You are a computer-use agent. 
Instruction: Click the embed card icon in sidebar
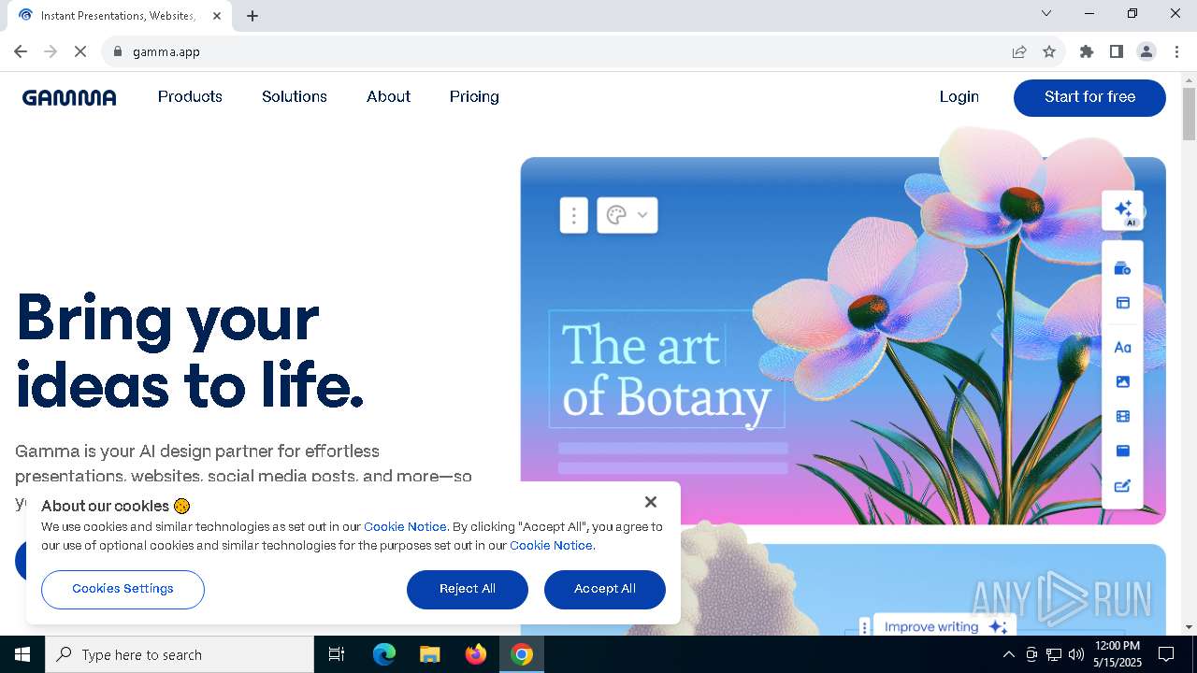click(x=1123, y=451)
